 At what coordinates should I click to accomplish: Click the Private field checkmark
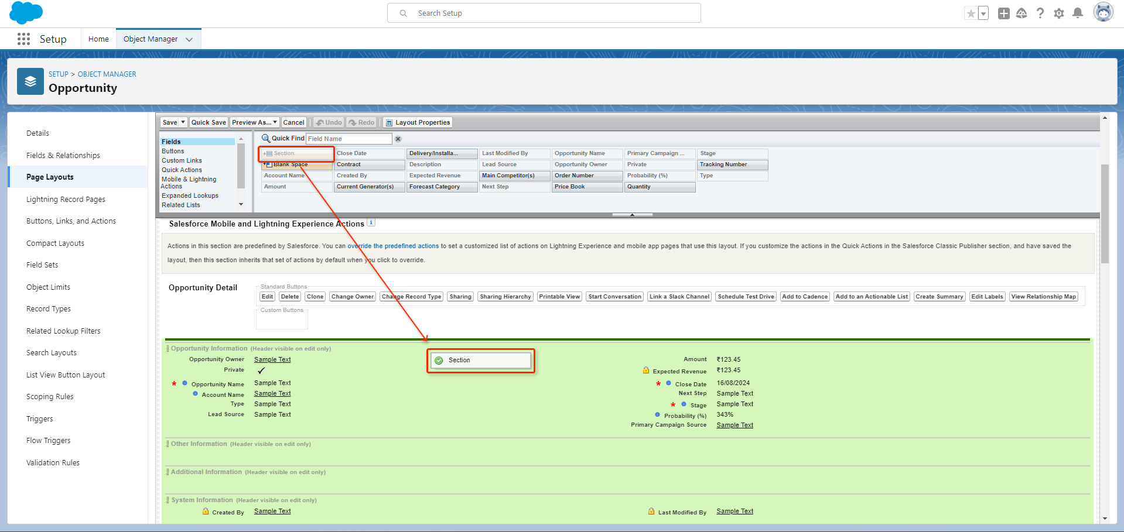pyautogui.click(x=261, y=370)
